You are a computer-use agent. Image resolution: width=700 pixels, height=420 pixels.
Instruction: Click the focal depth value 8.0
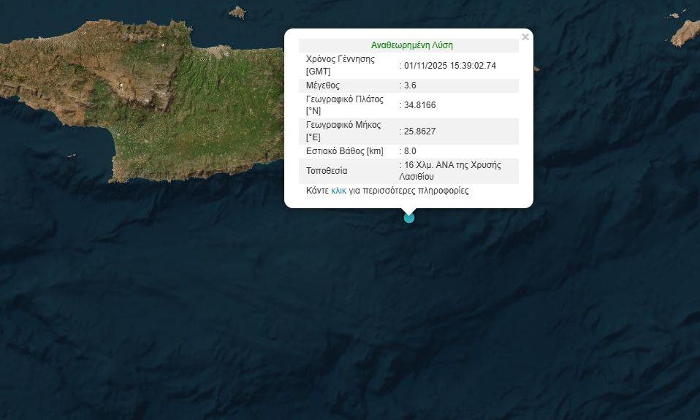click(410, 151)
